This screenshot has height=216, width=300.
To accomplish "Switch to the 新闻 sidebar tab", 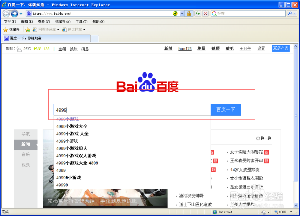I will pyautogui.click(x=25, y=144).
